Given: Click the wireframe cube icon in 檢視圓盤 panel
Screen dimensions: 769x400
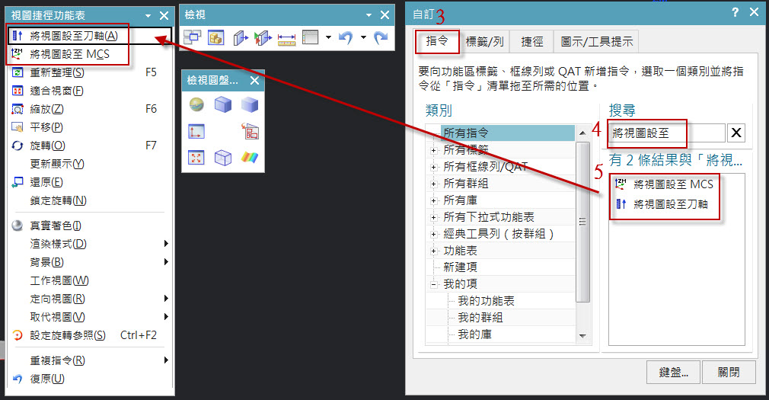Looking at the screenshot, I should (222, 158).
